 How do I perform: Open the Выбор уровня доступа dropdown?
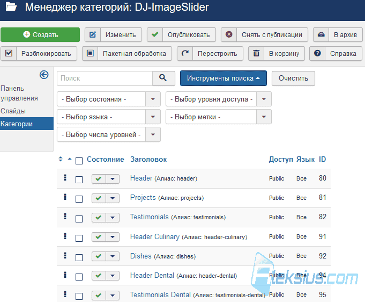point(219,99)
